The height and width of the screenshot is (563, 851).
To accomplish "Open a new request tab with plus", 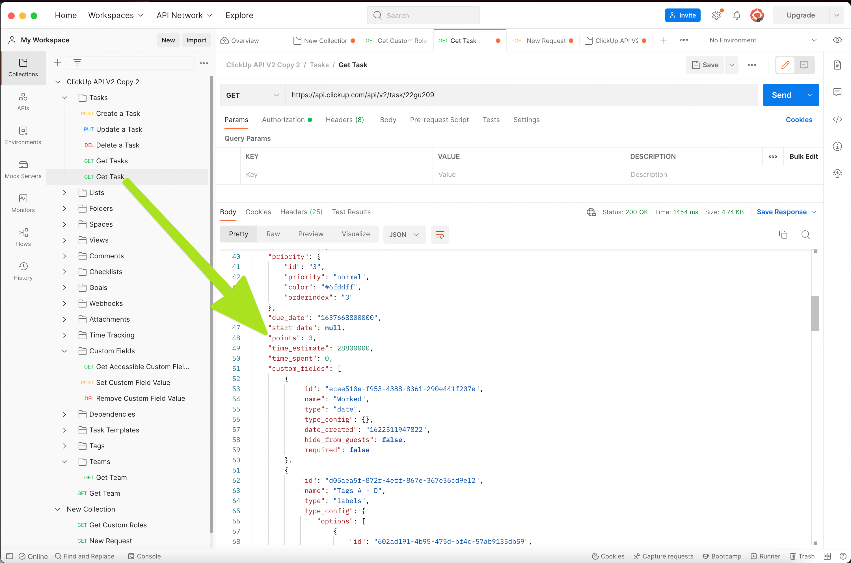I will click(x=664, y=40).
